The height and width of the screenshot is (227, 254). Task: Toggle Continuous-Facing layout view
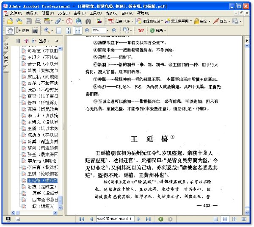(234, 219)
